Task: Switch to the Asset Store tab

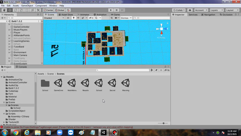Action: tap(66, 15)
